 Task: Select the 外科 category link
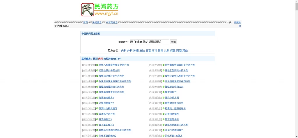pyautogui.click(x=130, y=51)
